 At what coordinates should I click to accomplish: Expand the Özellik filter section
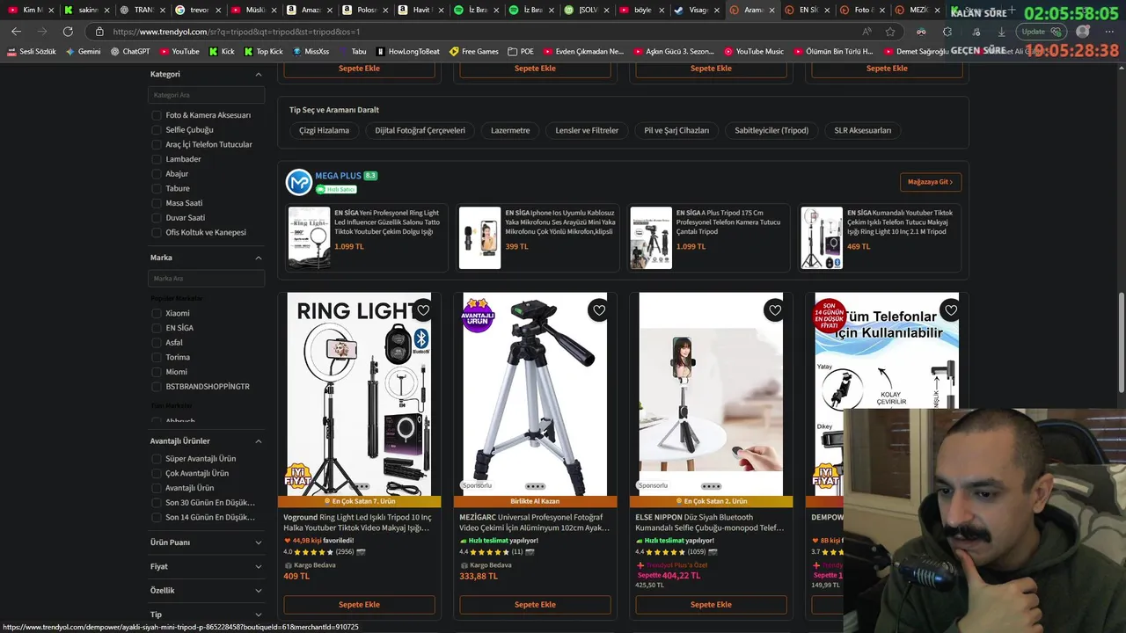259,591
